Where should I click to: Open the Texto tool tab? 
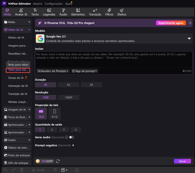35,12
